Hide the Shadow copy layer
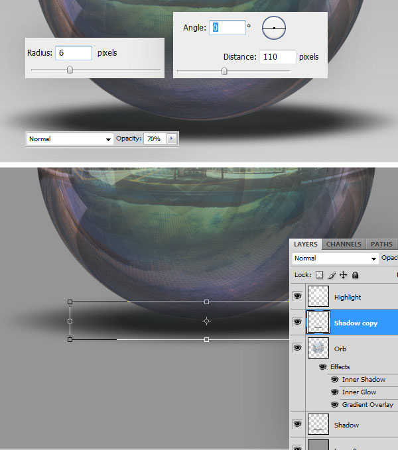Screen dimensions: 398x450 297,321
